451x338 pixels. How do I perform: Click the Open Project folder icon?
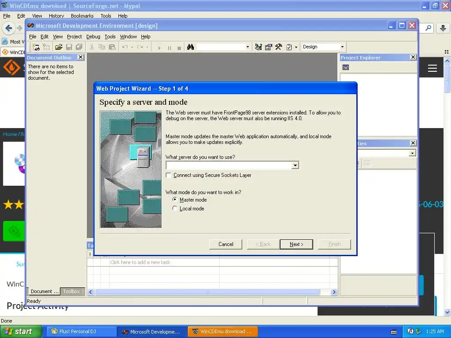59,47
